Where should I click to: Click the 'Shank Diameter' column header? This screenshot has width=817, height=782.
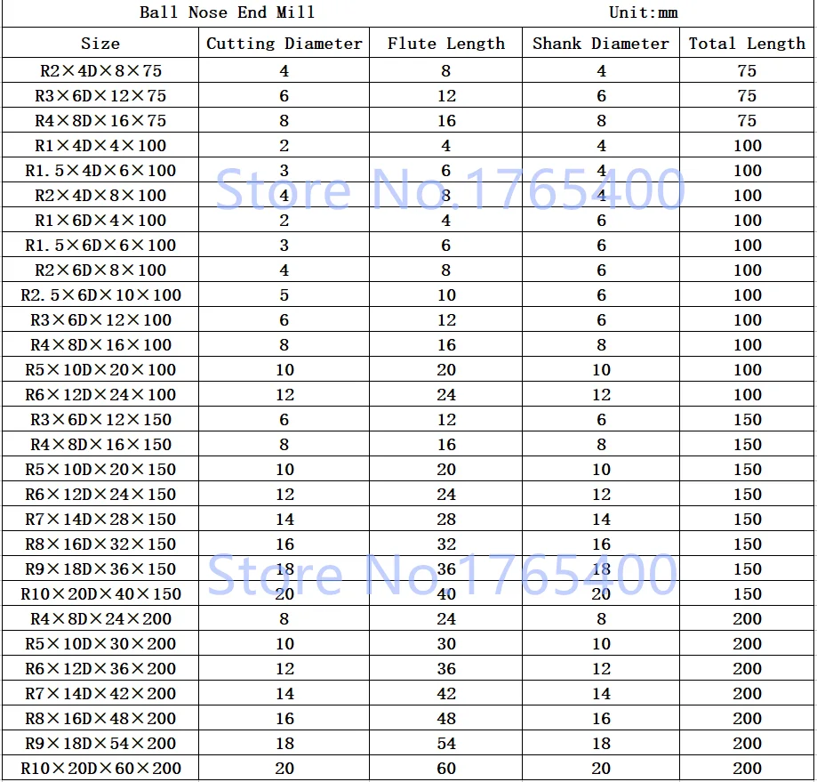601,44
